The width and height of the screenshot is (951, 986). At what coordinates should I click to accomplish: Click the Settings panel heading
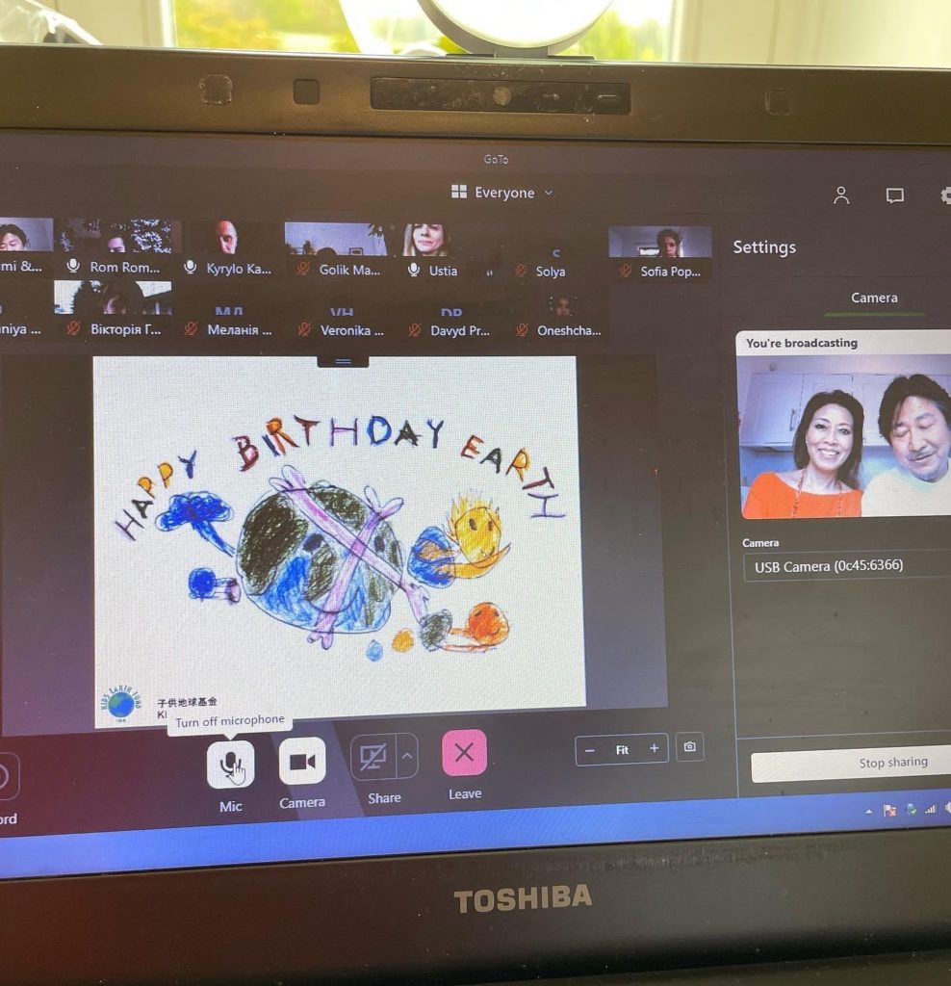(x=764, y=247)
